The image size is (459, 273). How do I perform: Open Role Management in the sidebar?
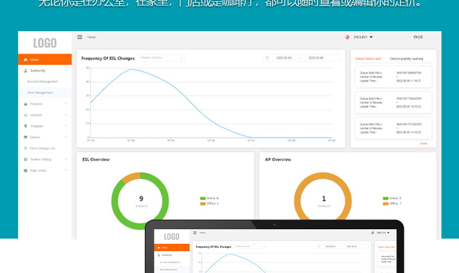[x=40, y=93]
